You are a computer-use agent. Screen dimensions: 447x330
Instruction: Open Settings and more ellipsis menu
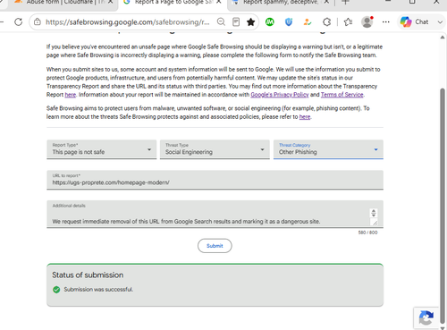(386, 22)
